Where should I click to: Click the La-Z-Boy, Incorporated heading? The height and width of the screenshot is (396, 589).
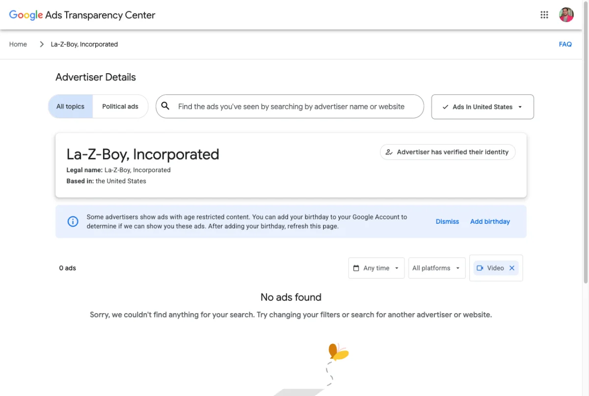143,154
